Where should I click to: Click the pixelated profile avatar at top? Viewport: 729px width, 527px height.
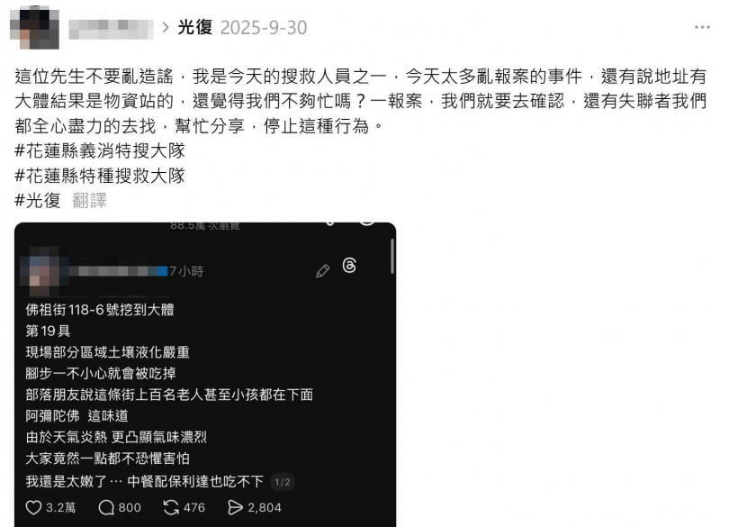click(34, 27)
